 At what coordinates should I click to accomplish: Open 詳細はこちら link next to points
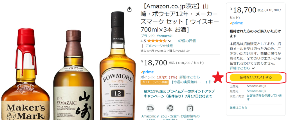click(x=190, y=77)
